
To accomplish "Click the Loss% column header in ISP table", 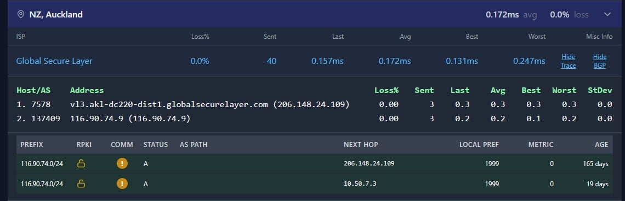I will (200, 37).
